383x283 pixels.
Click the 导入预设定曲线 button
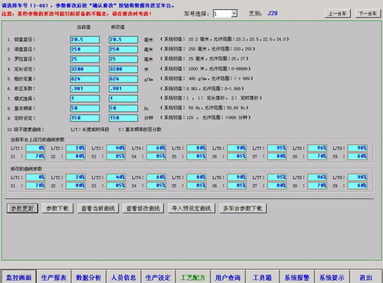coord(191,208)
